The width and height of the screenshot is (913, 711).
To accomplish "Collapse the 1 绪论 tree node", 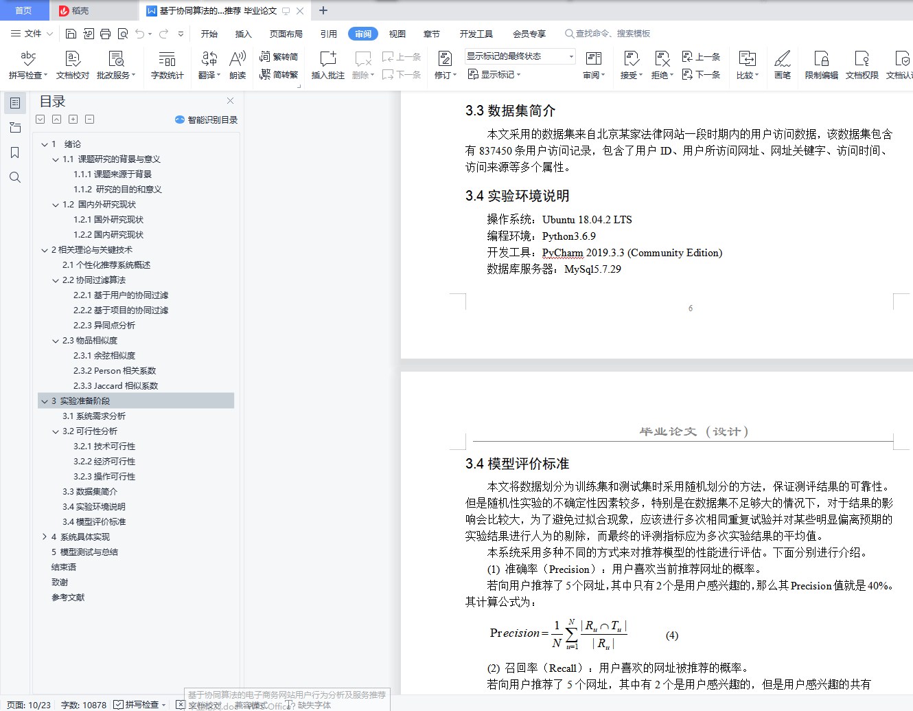I will tap(45, 144).
